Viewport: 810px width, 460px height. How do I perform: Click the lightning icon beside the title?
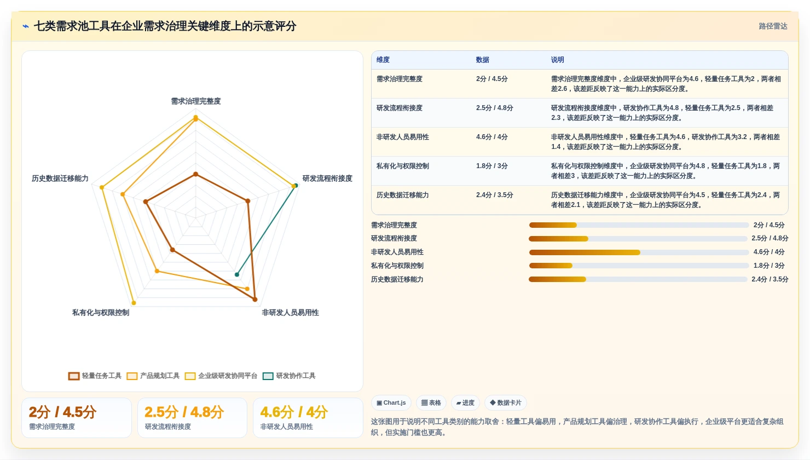pyautogui.click(x=26, y=26)
